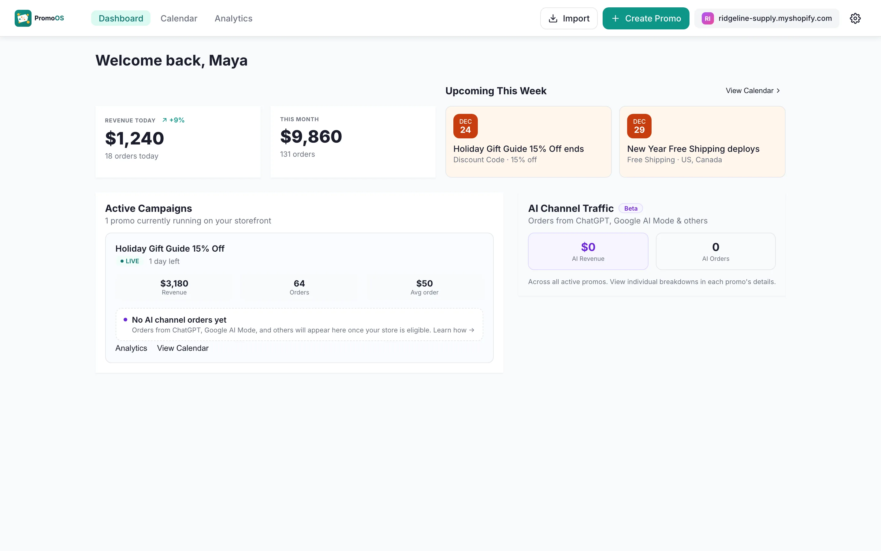The width and height of the screenshot is (881, 551).
Task: Click the $9,860 this month value
Action: pos(311,137)
